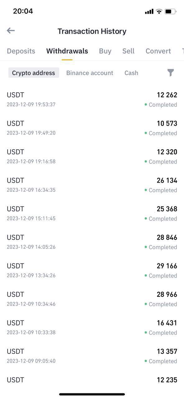Switch to the Deposits tab
184x399 pixels.
click(21, 51)
